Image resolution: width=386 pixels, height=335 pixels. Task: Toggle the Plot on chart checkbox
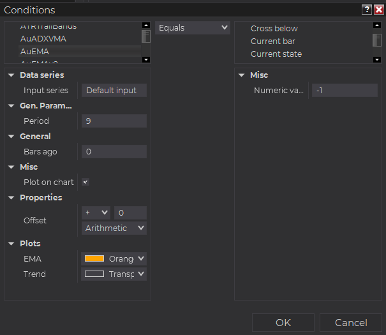click(x=85, y=182)
